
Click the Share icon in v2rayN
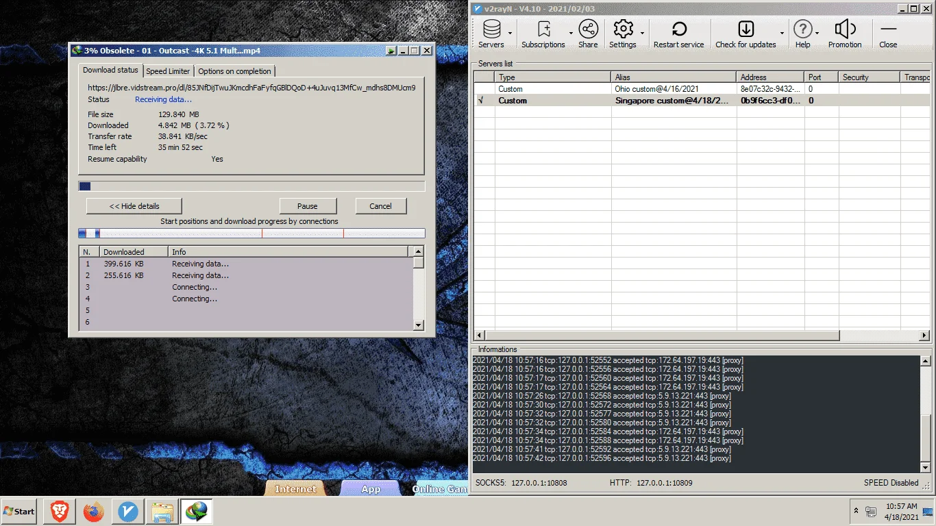pyautogui.click(x=588, y=34)
